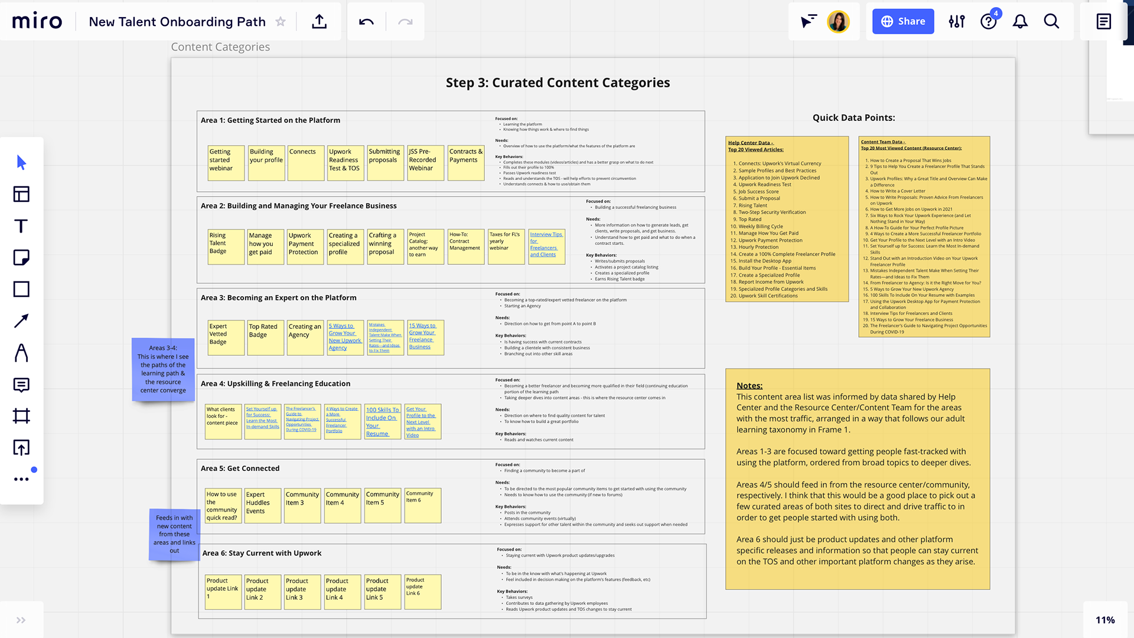The height and width of the screenshot is (638, 1134).
Task: Select the yellow Notes text box
Action: (858, 479)
